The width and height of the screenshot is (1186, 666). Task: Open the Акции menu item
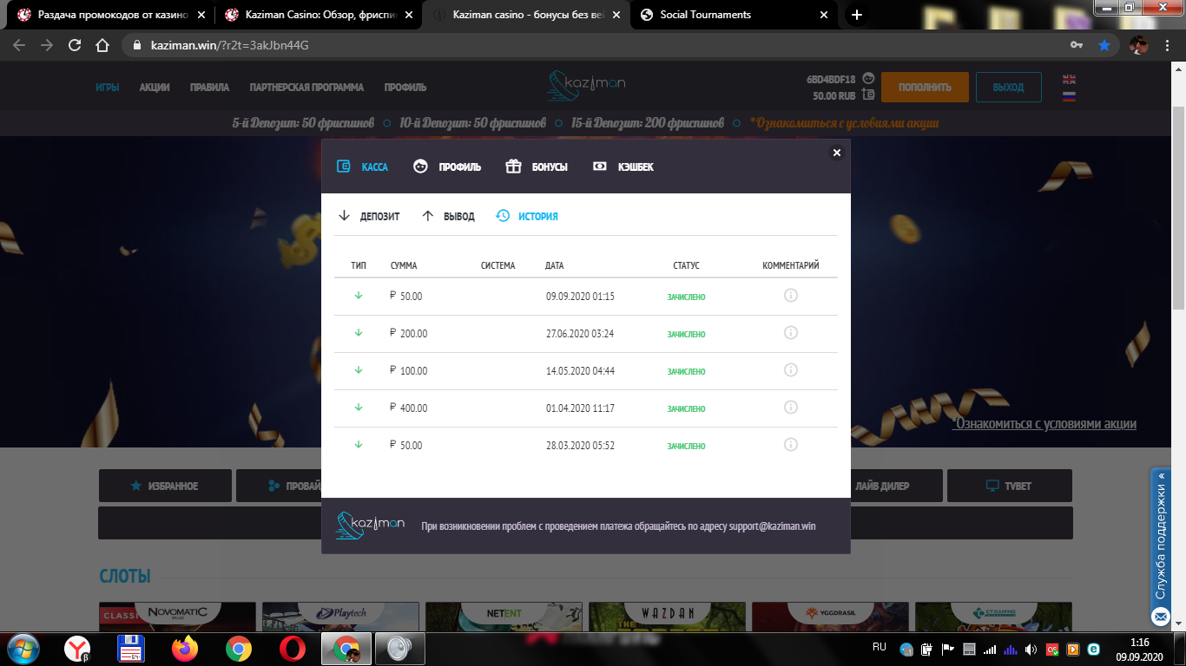click(155, 88)
